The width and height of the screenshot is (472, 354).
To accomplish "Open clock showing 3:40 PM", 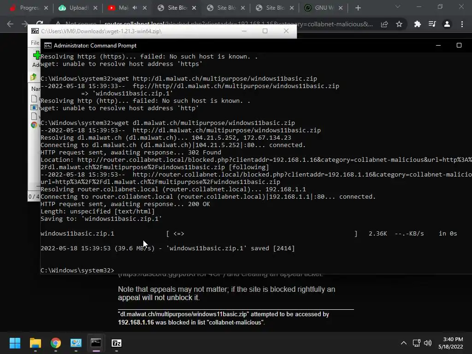I will (450, 343).
